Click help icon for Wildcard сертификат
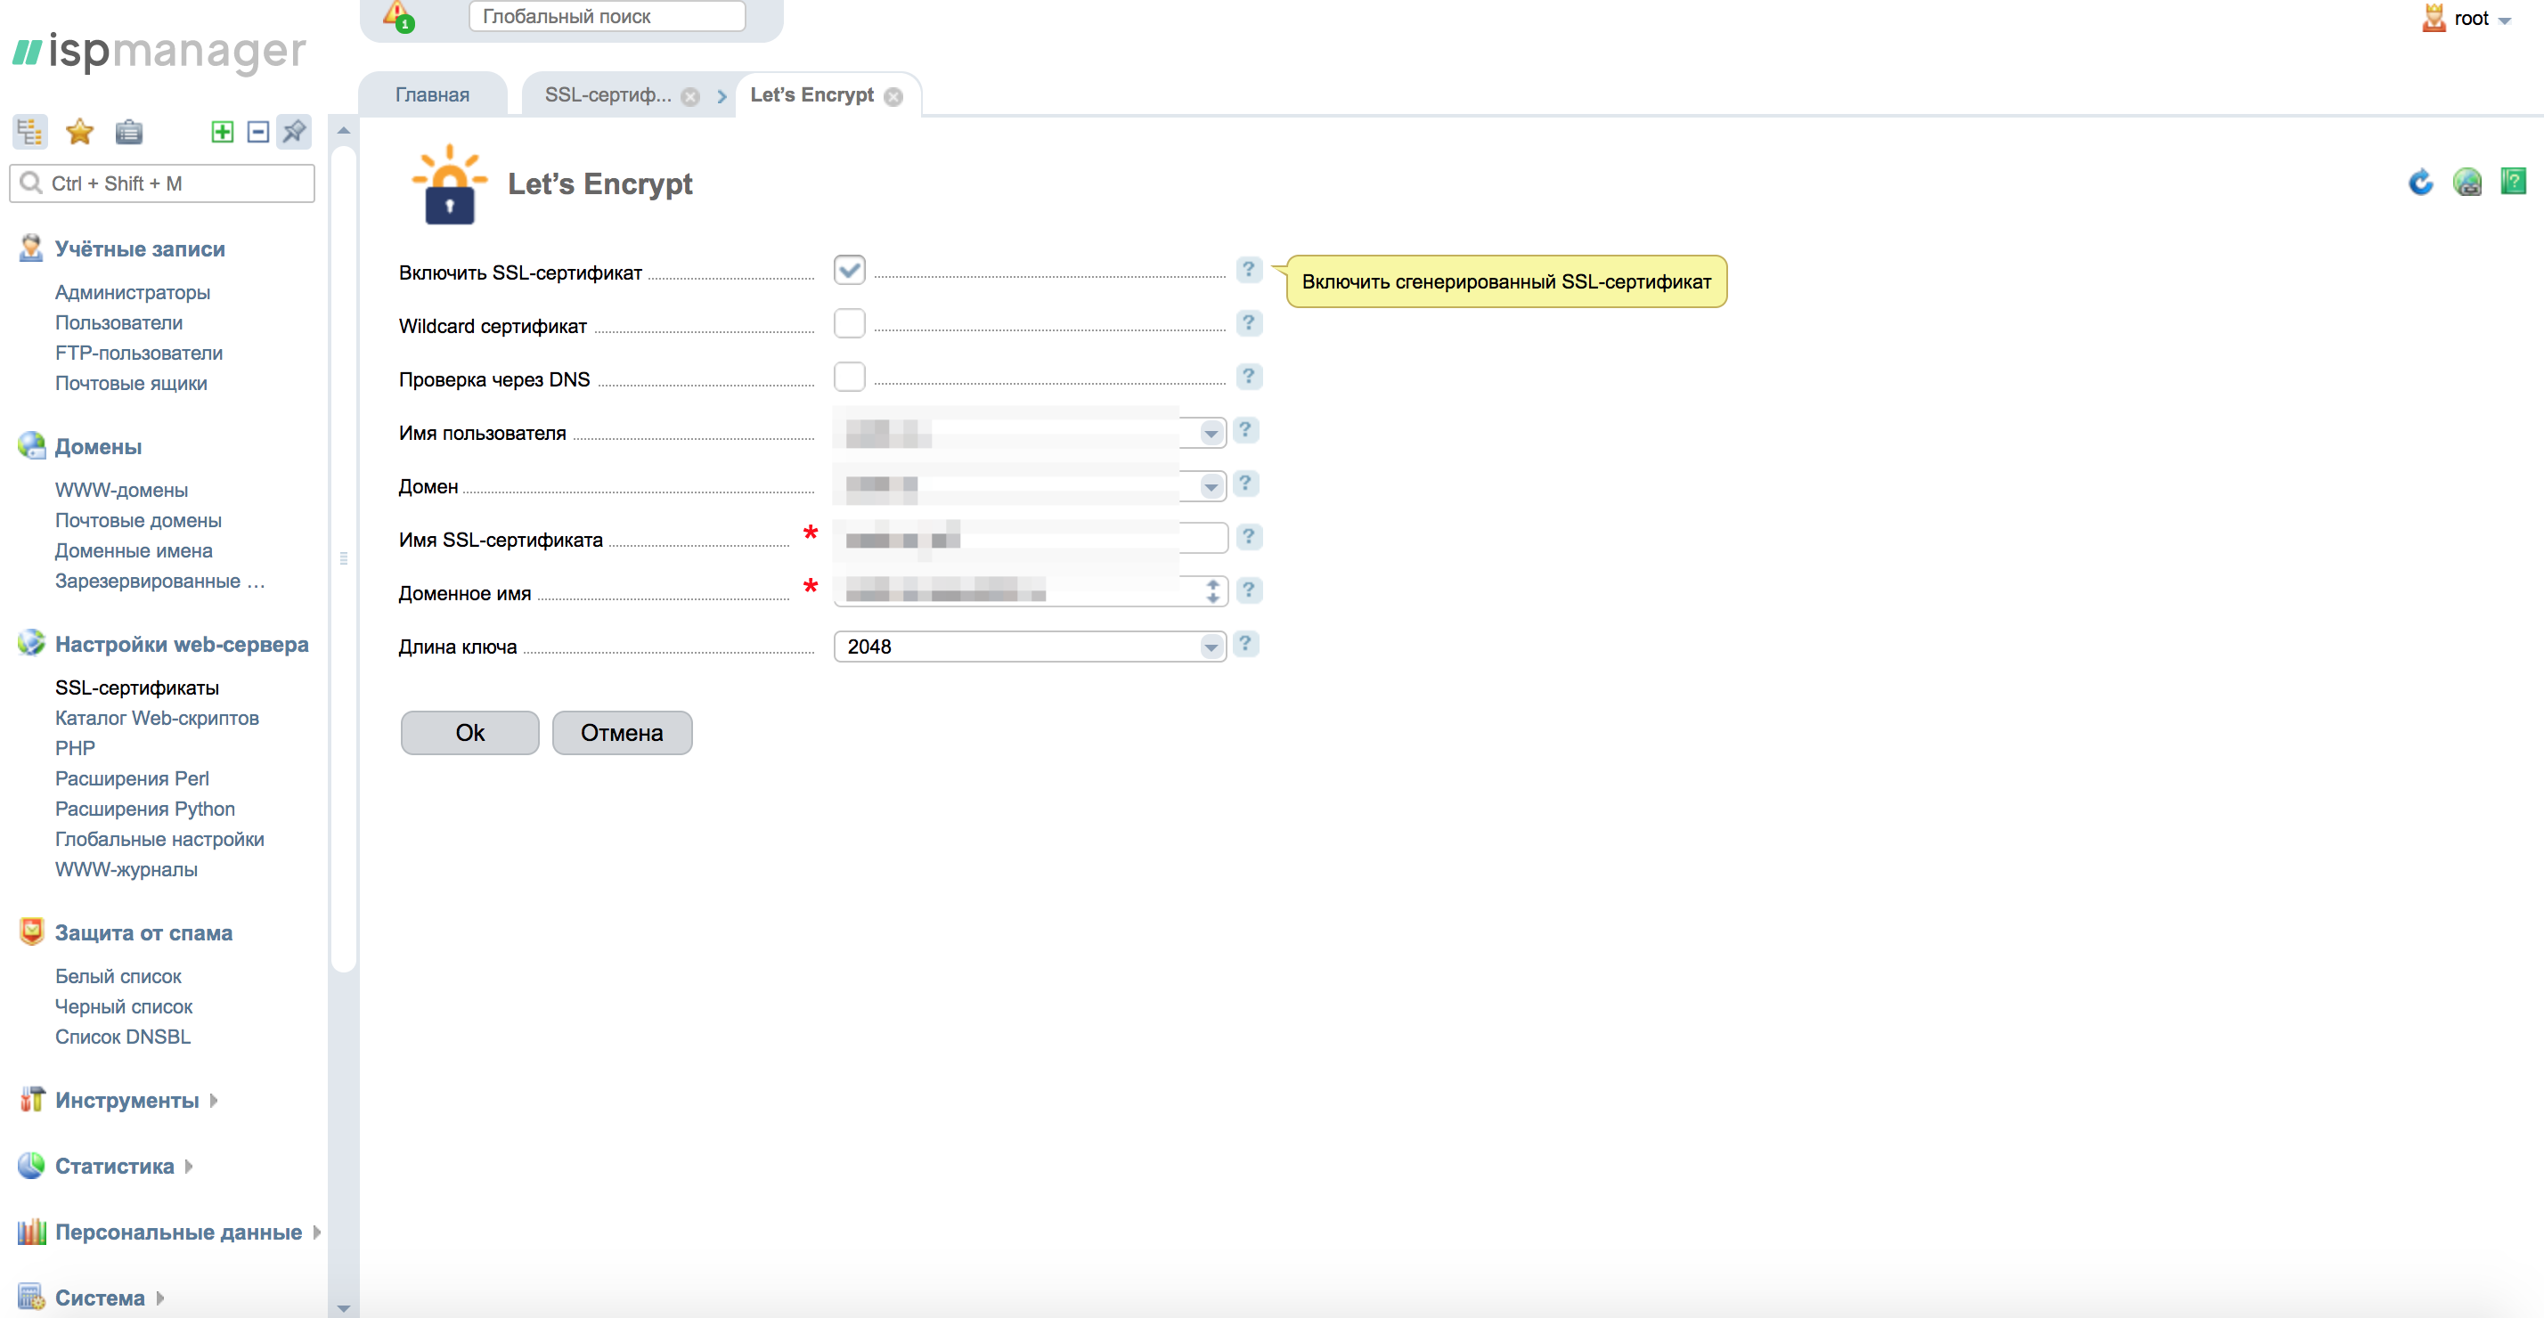2544x1318 pixels. pos(1248,323)
